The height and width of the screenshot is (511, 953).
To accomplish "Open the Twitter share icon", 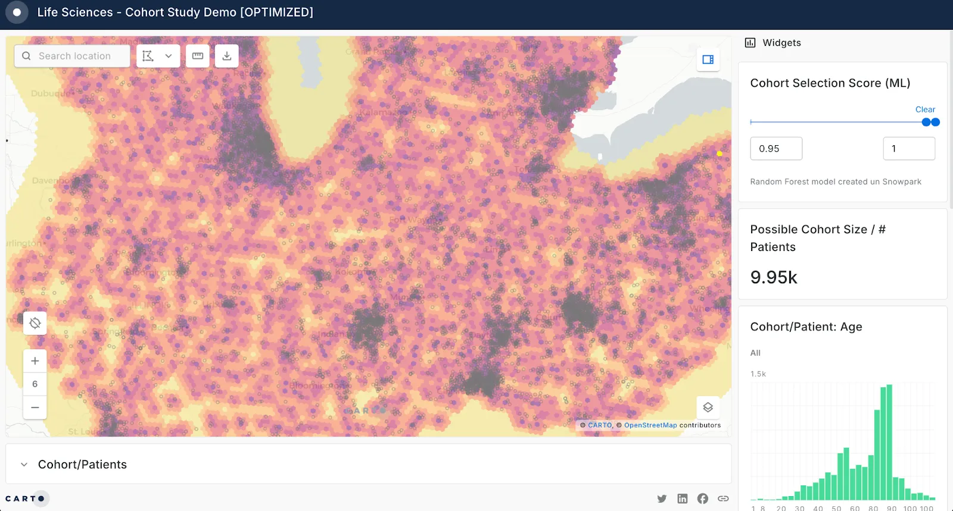I will click(662, 499).
